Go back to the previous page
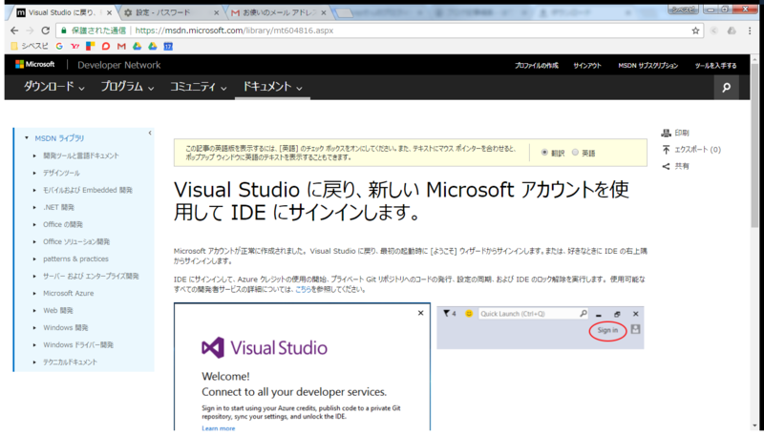Image resolution: width=764 pixels, height=435 pixels. pos(14,31)
